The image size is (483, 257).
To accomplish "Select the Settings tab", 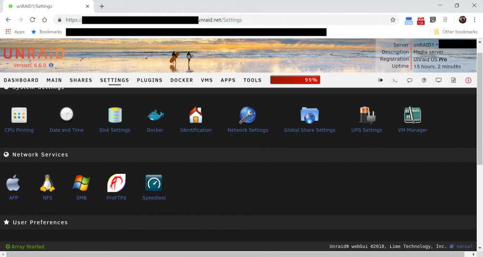I will [x=114, y=80].
